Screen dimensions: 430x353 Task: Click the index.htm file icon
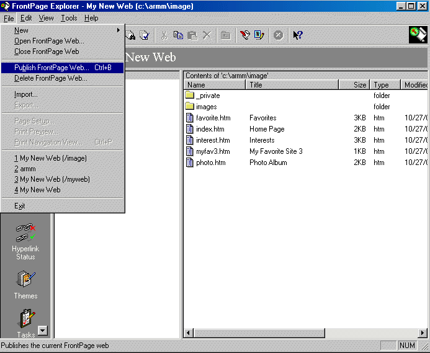(189, 129)
